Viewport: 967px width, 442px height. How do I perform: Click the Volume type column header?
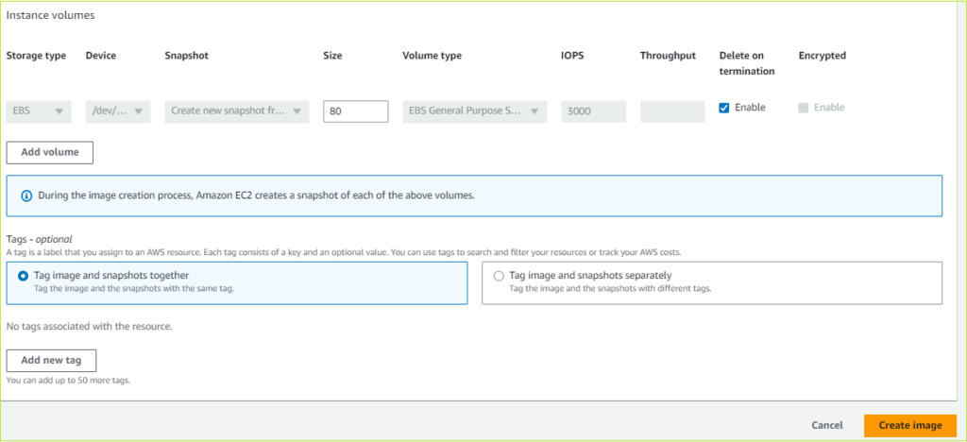click(x=432, y=56)
